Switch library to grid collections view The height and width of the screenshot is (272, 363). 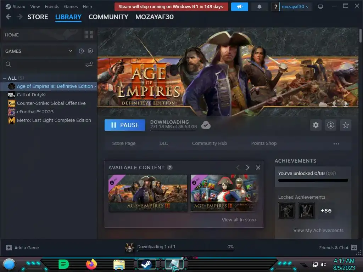click(89, 35)
